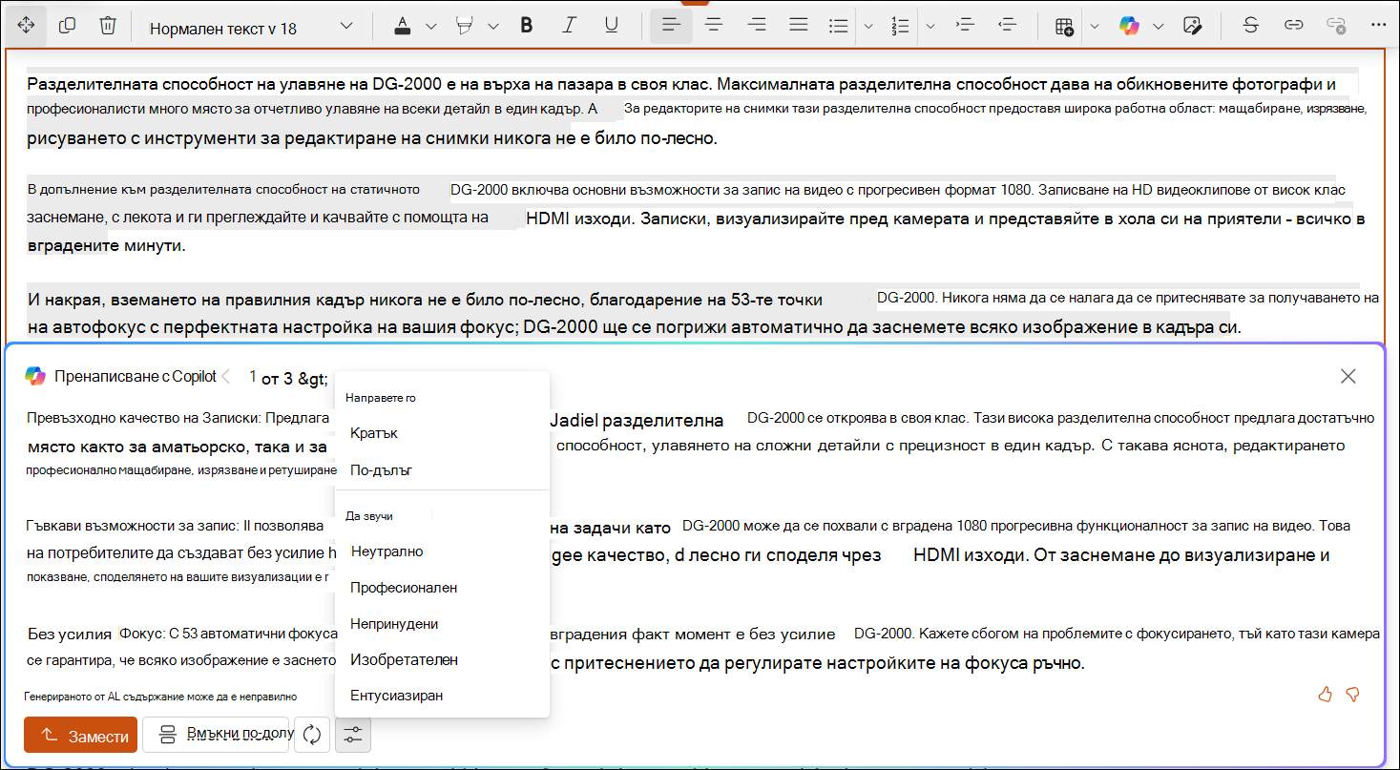Screen dimensions: 1400x770
Task: Justify the text
Action: click(x=799, y=26)
